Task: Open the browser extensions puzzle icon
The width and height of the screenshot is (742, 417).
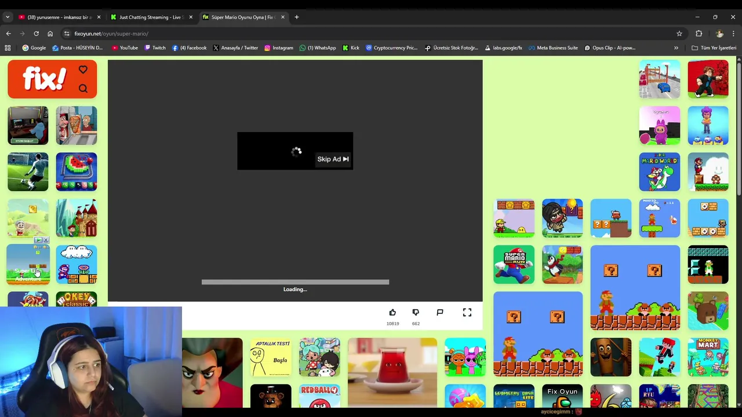Action: pyautogui.click(x=699, y=34)
